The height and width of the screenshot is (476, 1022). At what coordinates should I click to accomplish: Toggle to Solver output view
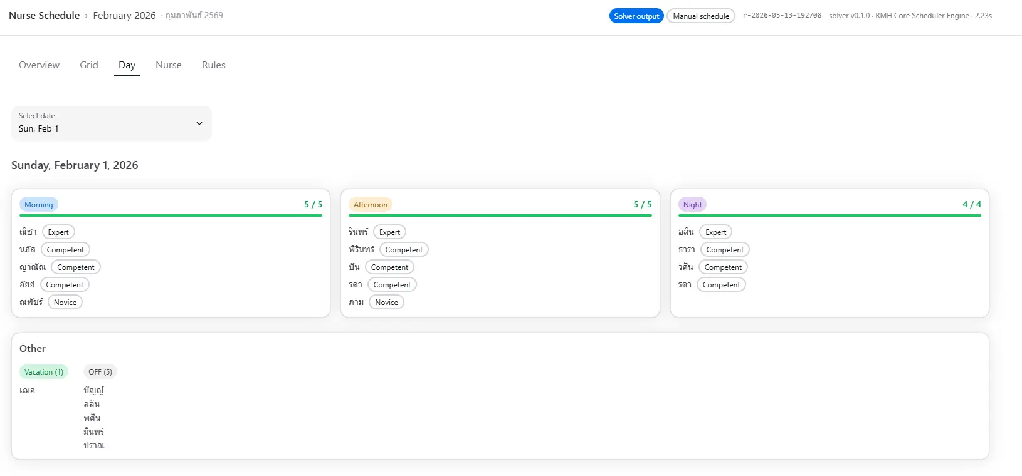(x=636, y=16)
